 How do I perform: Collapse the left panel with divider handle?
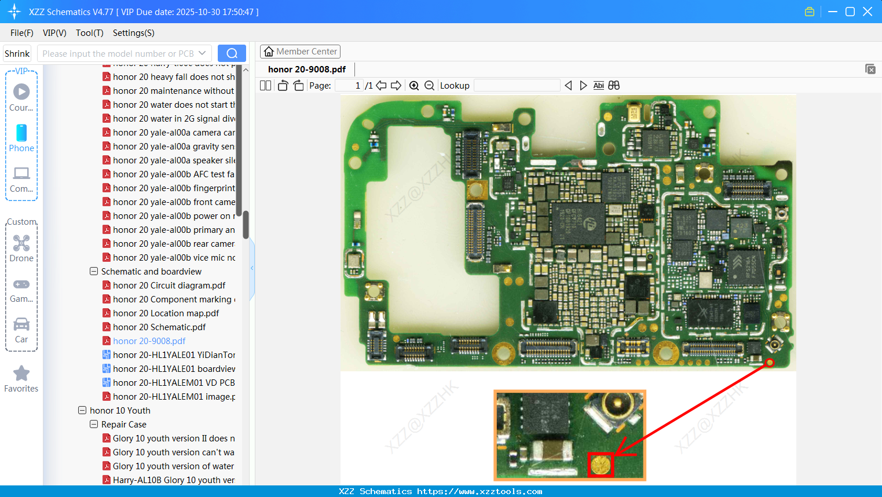pyautogui.click(x=252, y=268)
